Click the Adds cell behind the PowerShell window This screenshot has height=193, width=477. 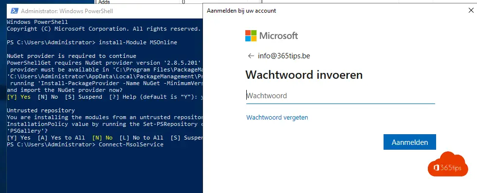pos(104,2)
